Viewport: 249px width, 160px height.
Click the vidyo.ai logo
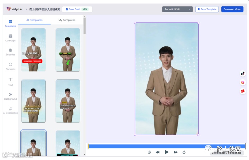pos(14,9)
